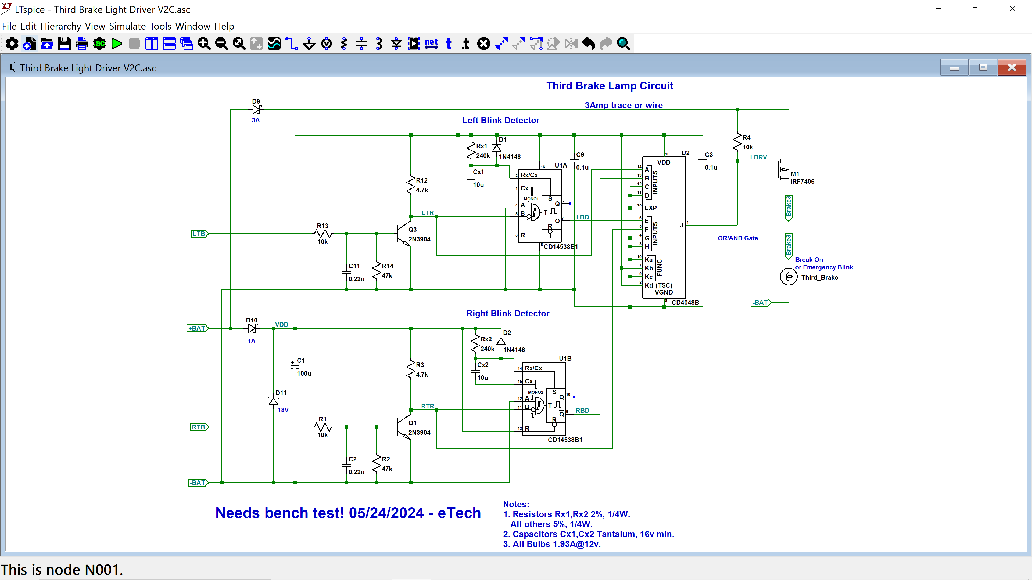Open the Hierarchy menu

[x=61, y=26]
